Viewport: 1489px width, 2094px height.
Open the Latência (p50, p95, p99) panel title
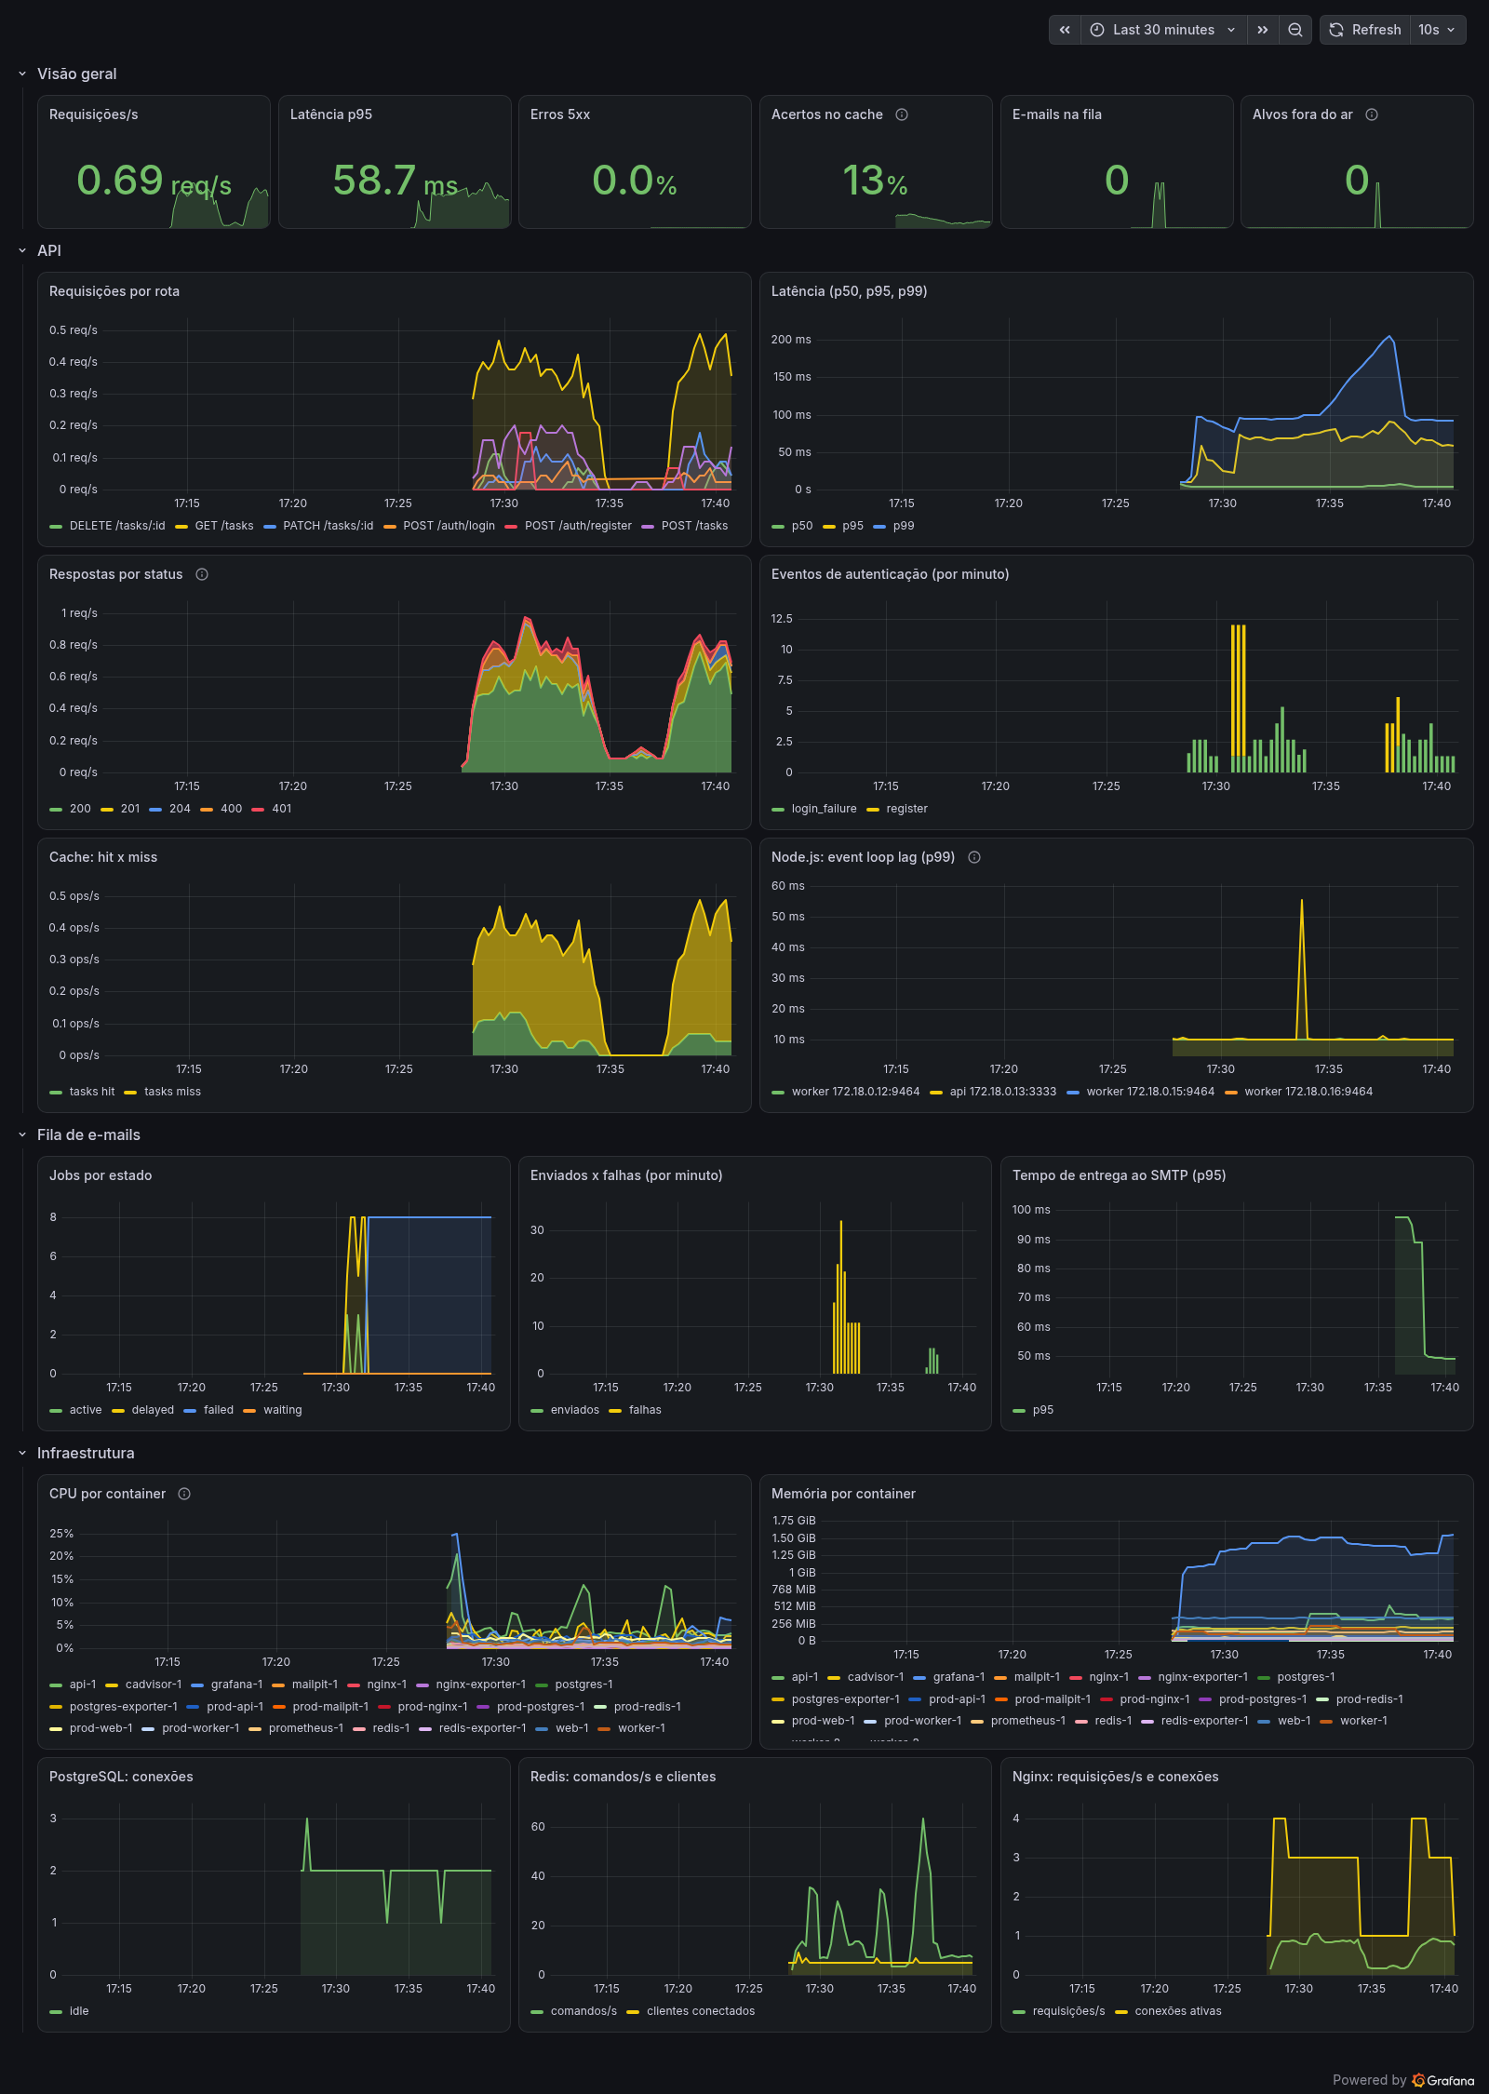pos(849,291)
